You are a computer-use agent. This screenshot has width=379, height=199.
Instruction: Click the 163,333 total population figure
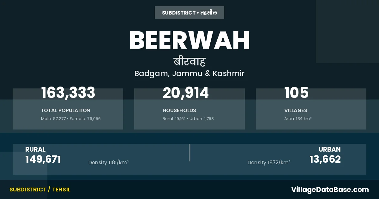coord(68,93)
